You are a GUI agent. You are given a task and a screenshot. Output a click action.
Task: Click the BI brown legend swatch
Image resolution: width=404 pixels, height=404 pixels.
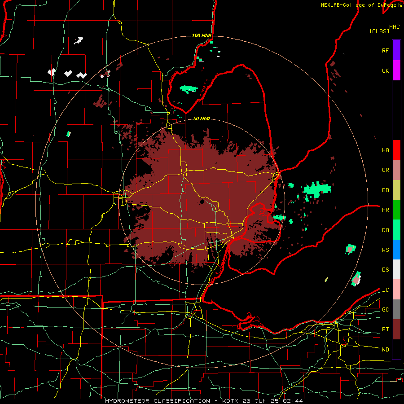tap(396, 329)
